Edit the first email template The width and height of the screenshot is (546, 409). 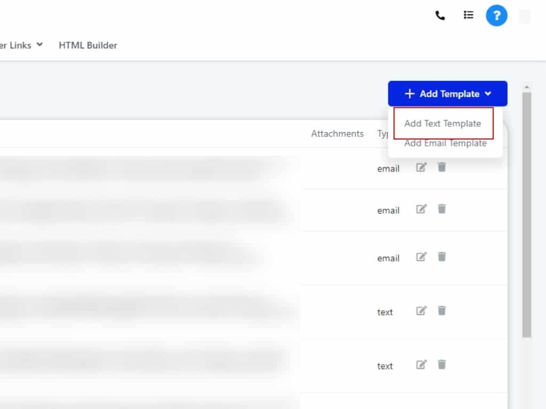421,168
